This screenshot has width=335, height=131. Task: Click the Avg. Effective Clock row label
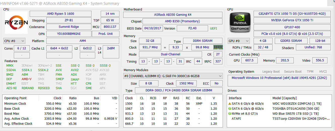[x=18, y=123]
